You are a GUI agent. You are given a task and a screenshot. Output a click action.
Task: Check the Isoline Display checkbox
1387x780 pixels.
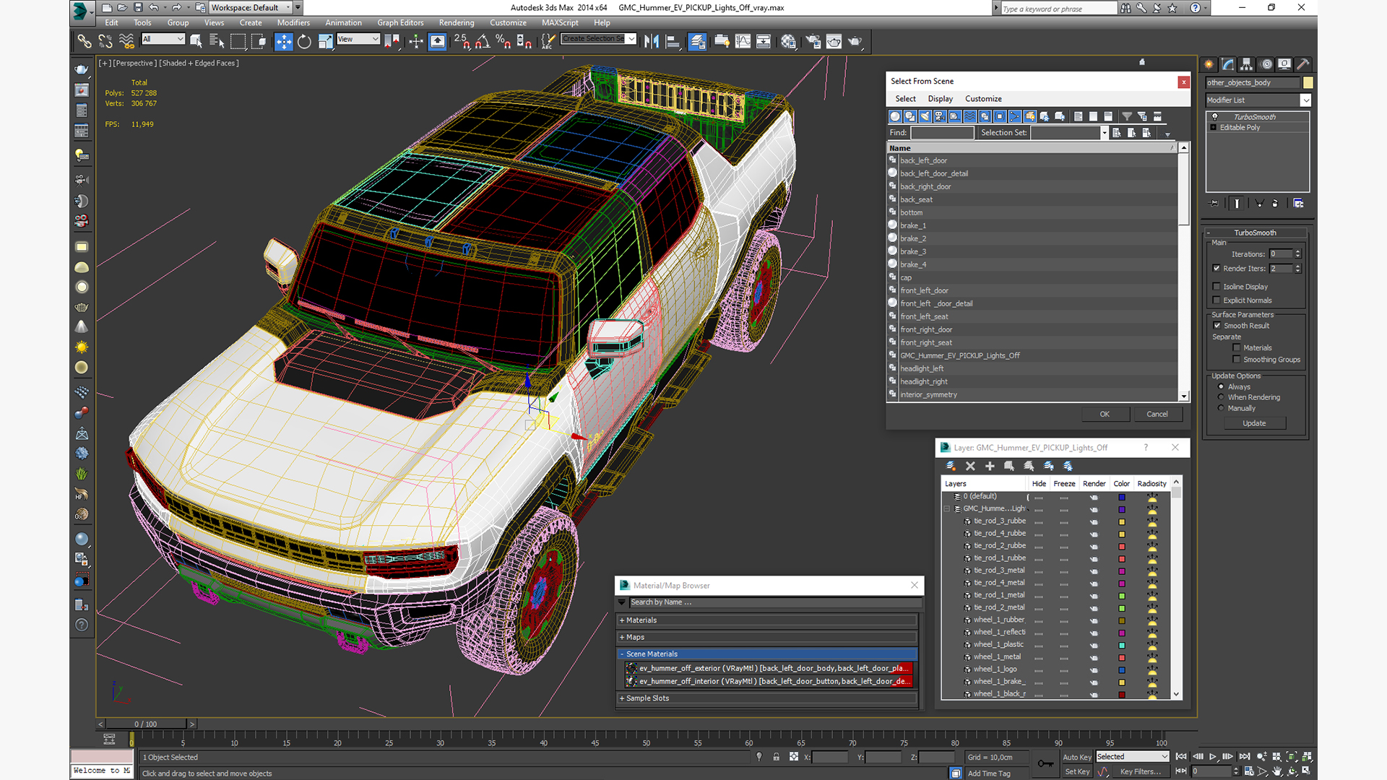point(1217,287)
